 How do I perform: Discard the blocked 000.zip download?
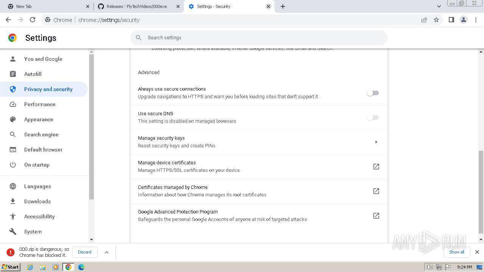pyautogui.click(x=85, y=252)
